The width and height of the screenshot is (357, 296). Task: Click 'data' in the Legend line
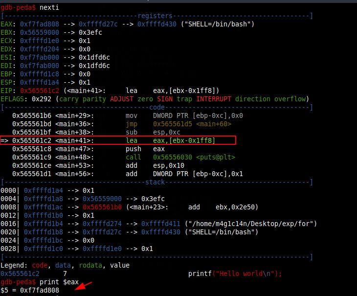(63, 266)
